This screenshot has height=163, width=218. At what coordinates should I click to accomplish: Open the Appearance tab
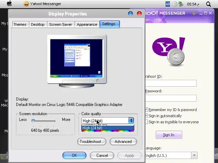pos(87,24)
